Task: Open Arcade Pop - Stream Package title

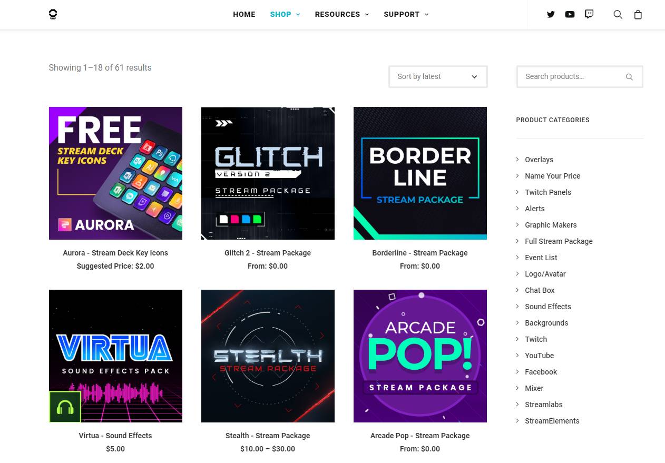Action: pyautogui.click(x=420, y=436)
